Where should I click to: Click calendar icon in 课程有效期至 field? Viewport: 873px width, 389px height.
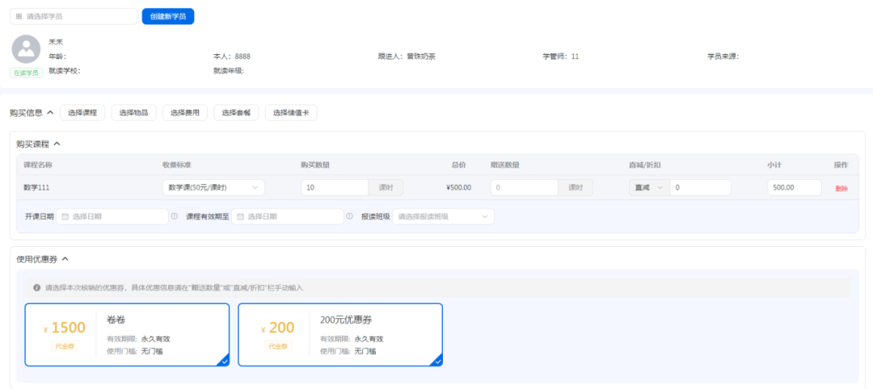pos(239,216)
